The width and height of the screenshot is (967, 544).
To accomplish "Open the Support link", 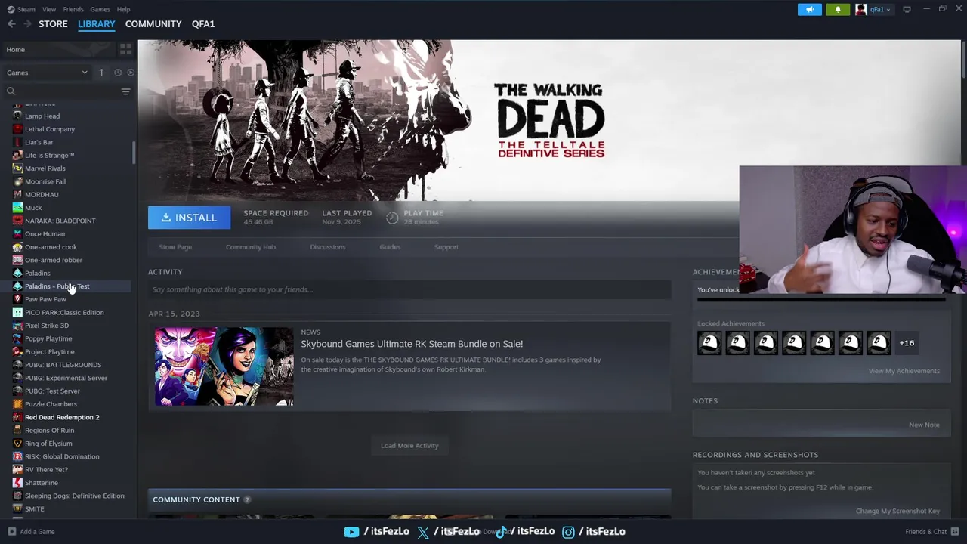I will point(446,247).
